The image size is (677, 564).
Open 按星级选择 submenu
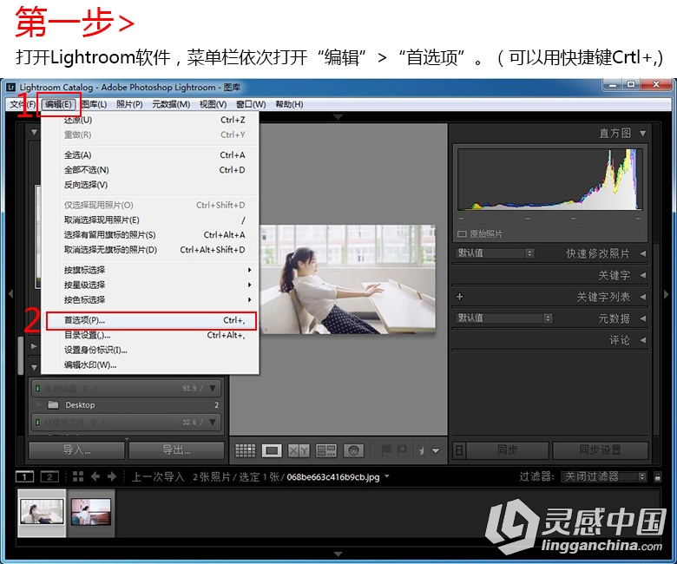pyautogui.click(x=151, y=285)
